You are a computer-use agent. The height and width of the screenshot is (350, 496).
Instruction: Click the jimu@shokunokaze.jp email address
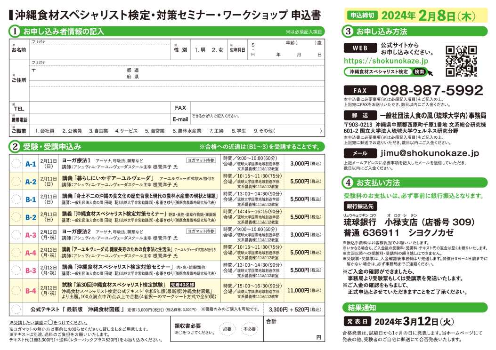point(430,153)
